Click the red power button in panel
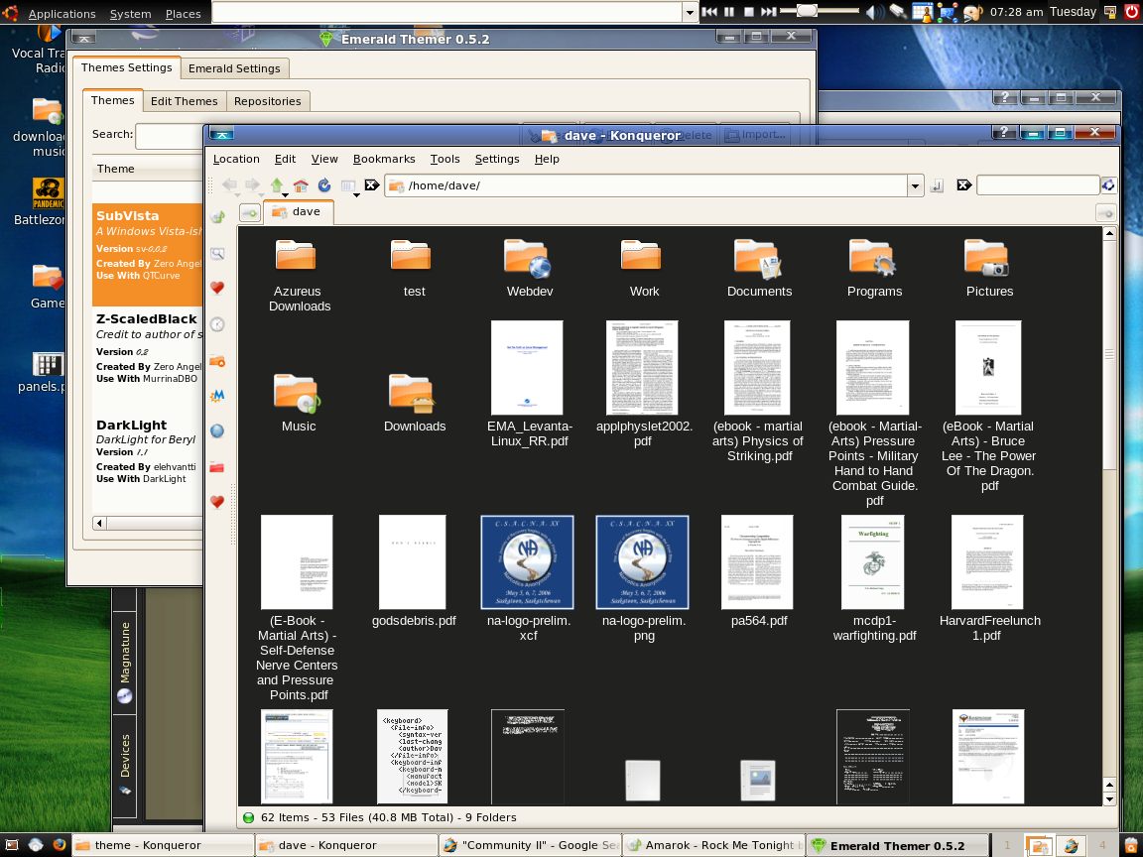Image resolution: width=1143 pixels, height=857 pixels. [x=1131, y=12]
